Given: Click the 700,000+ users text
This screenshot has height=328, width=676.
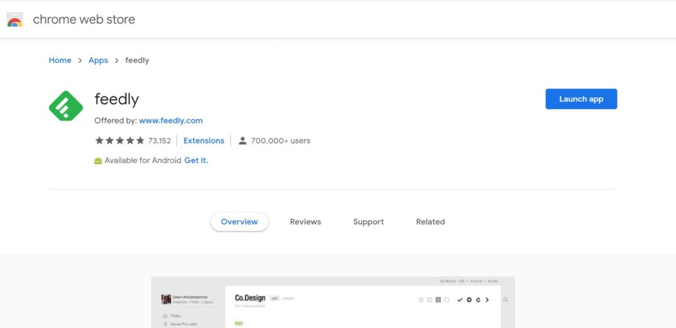Looking at the screenshot, I should point(281,141).
